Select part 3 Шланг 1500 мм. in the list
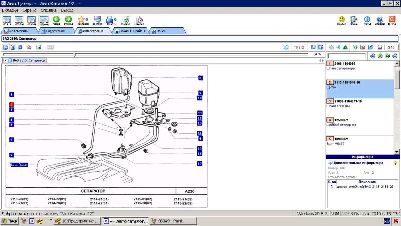 pyautogui.click(x=360, y=107)
